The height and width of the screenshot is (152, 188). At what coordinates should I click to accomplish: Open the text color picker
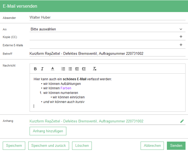coord(53,69)
